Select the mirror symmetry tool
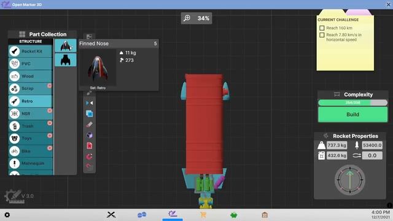This screenshot has height=221, width=393. coord(90,103)
